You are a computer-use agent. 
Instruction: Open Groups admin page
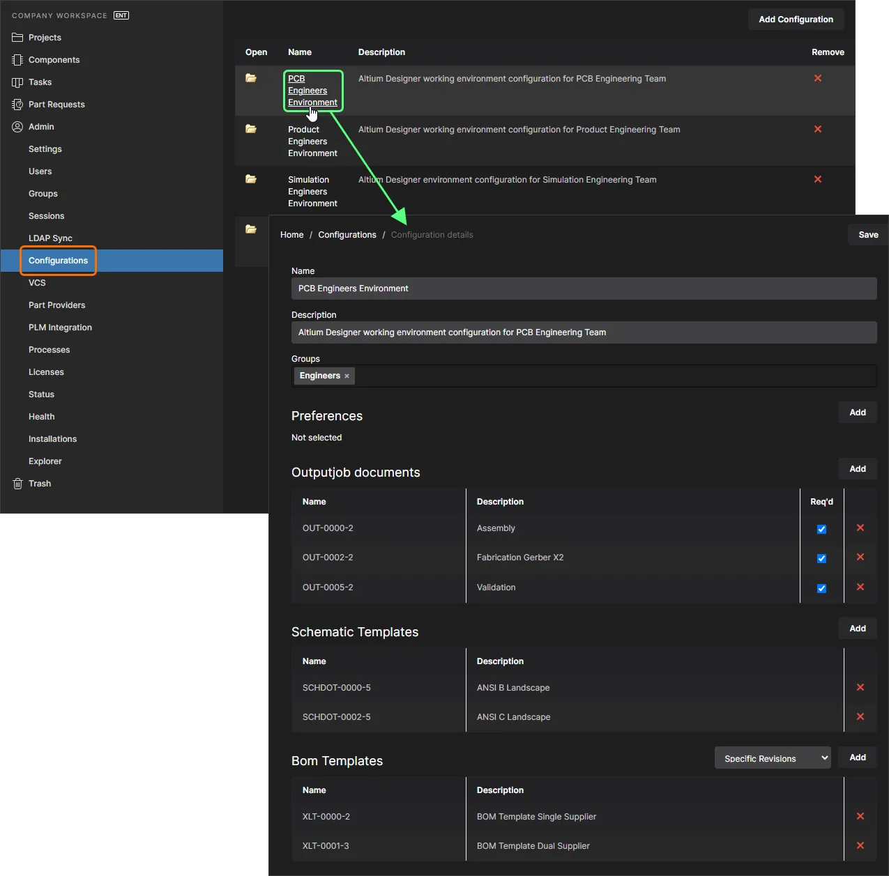coord(43,194)
